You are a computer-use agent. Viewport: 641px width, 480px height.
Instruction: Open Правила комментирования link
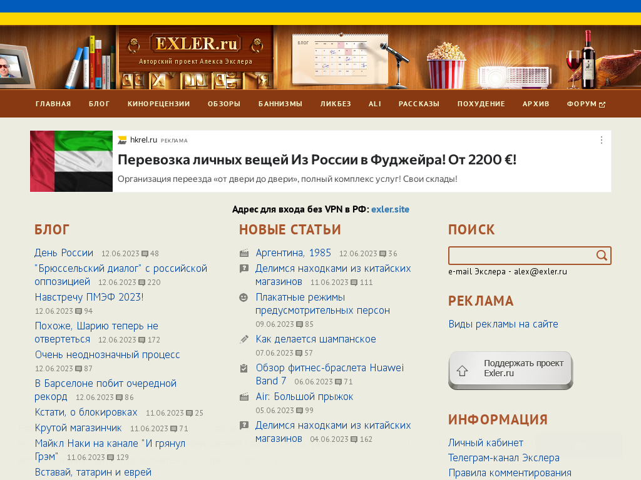tap(510, 473)
